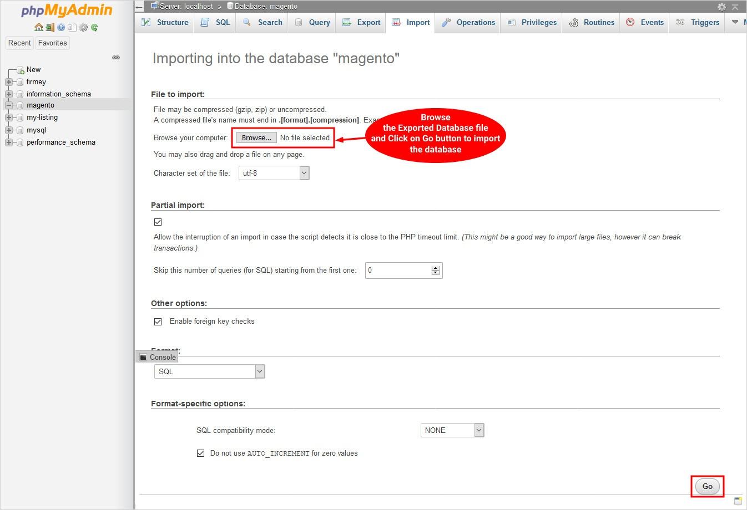Image resolution: width=747 pixels, height=510 pixels.
Task: Open the Console panel
Action: click(x=158, y=358)
